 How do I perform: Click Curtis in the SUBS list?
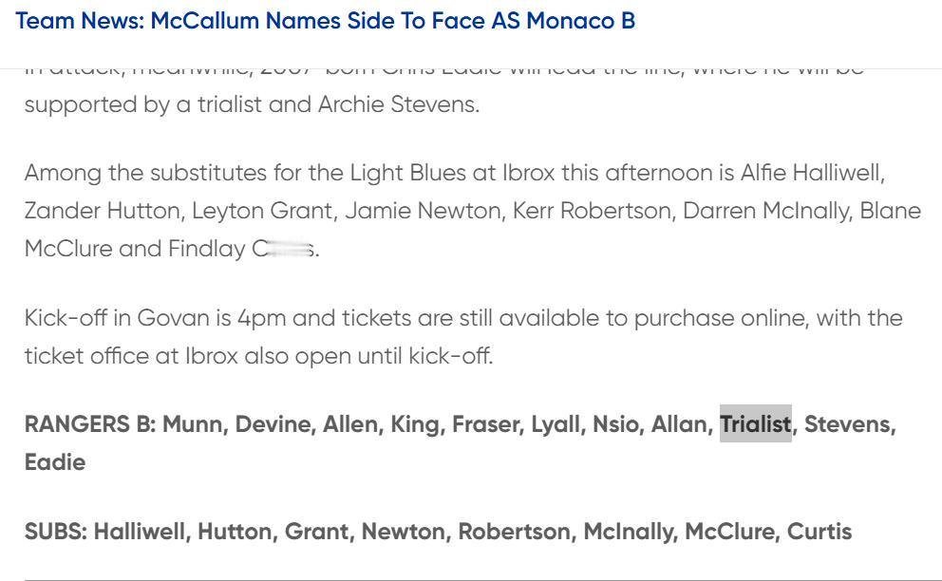point(820,532)
